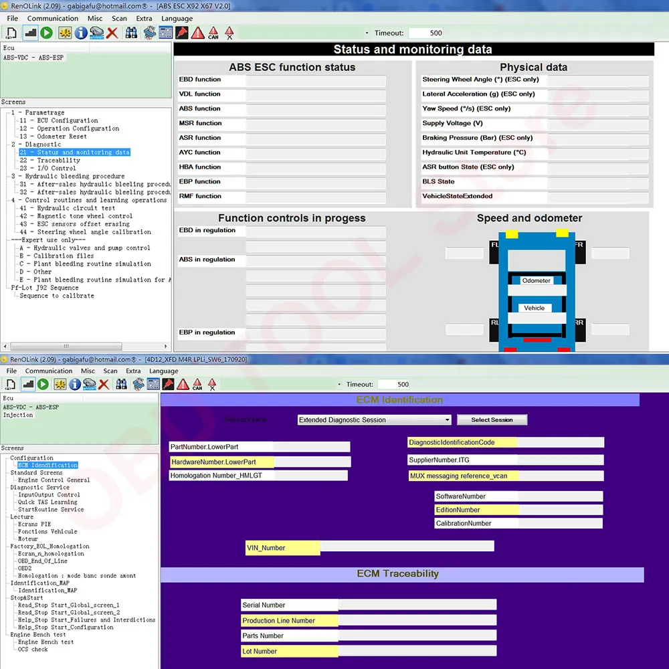Click the VIN_Number value field
669x669 pixels.
407,546
